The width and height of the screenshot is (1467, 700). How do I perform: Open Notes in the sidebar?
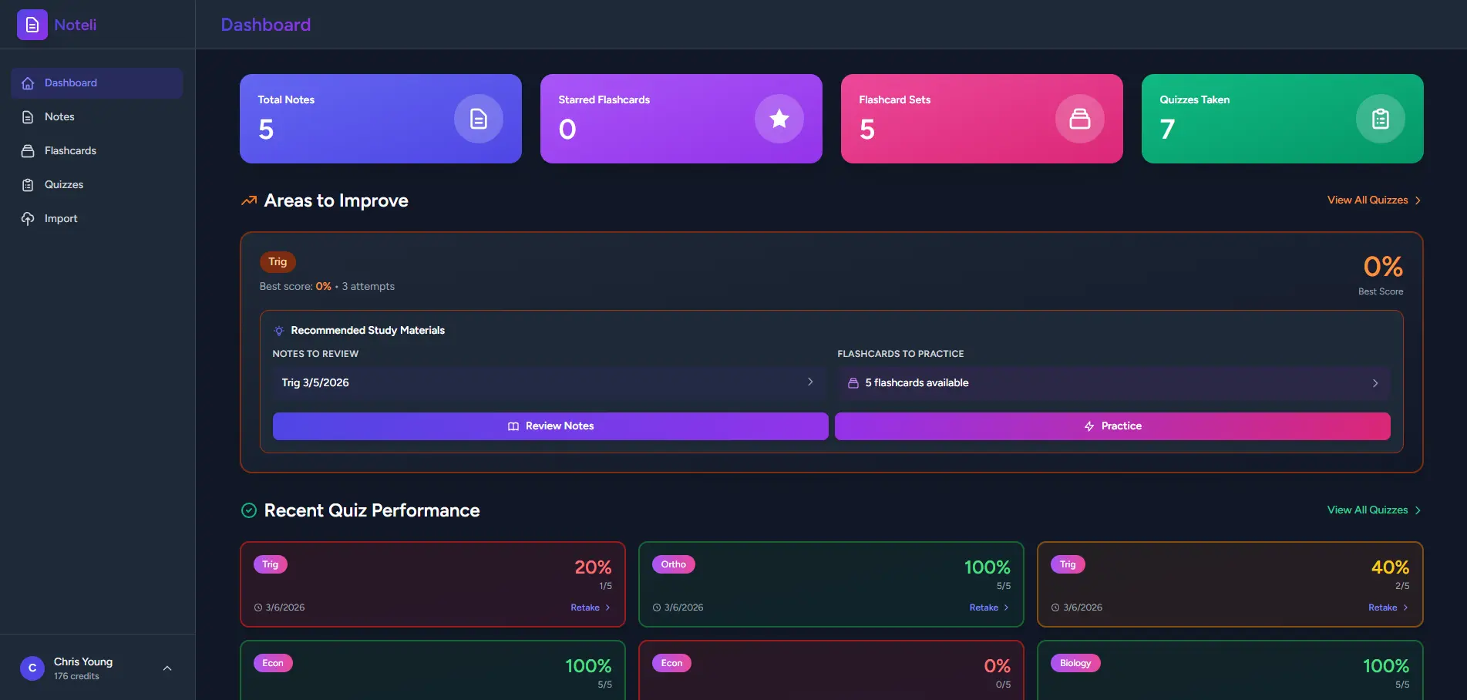pyautogui.click(x=59, y=117)
